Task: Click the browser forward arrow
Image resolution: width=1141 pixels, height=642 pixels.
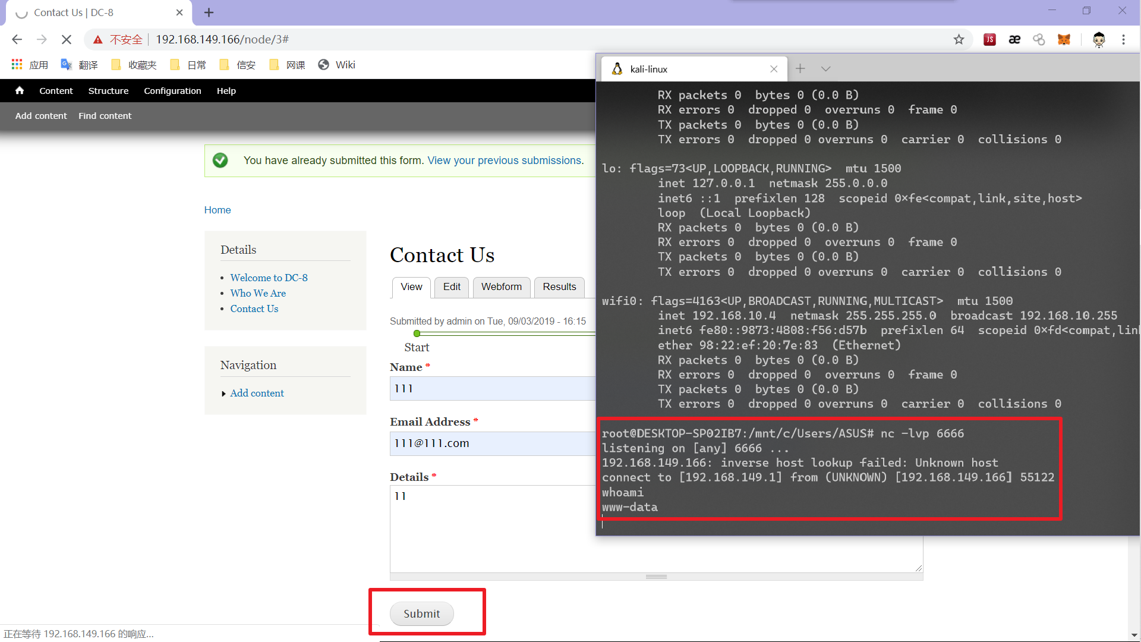Action: (42, 39)
